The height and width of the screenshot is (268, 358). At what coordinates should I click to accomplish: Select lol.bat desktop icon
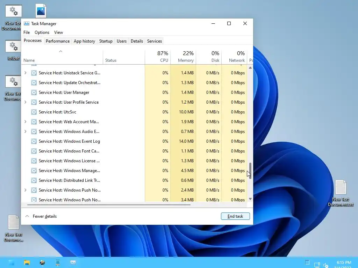[x=13, y=51]
